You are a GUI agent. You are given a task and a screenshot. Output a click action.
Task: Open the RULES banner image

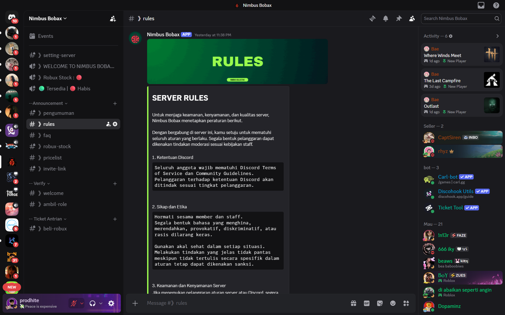237,61
